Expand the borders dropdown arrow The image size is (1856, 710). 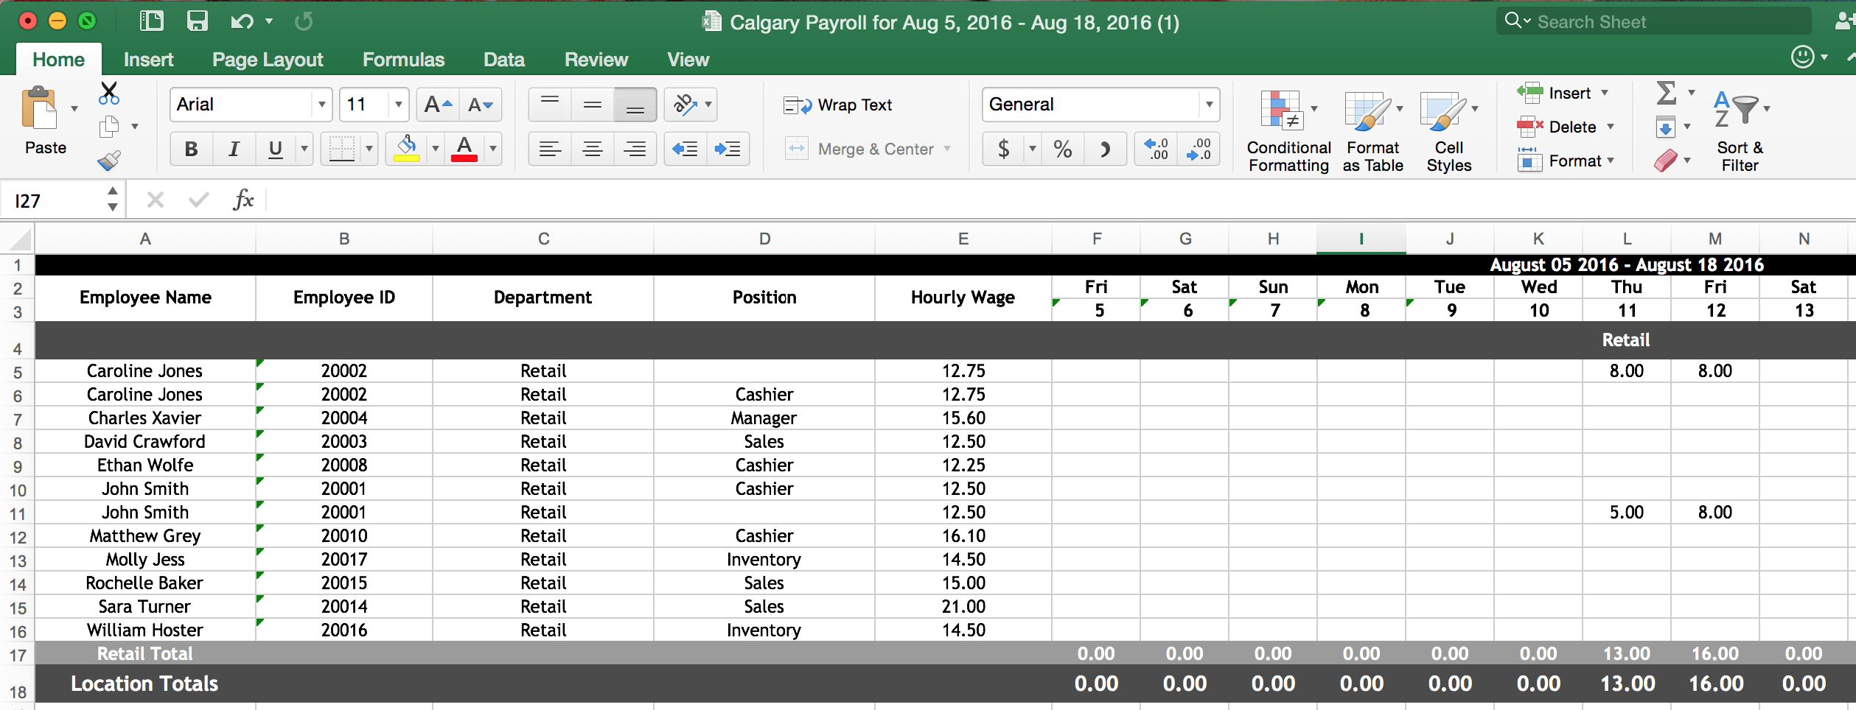pyautogui.click(x=369, y=149)
